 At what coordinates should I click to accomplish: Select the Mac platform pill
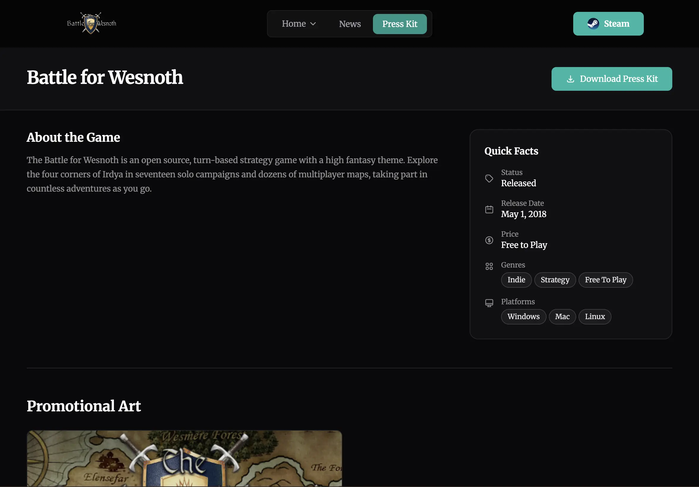point(562,316)
